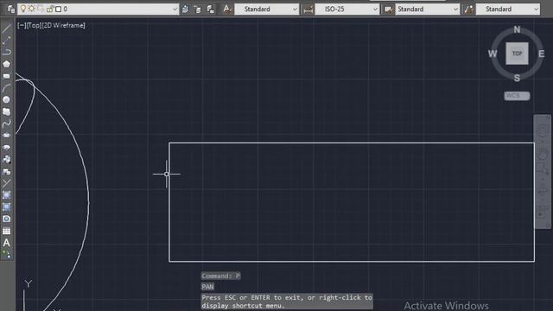Select the Point tool
This screenshot has width=553, height=311.
point(6,183)
